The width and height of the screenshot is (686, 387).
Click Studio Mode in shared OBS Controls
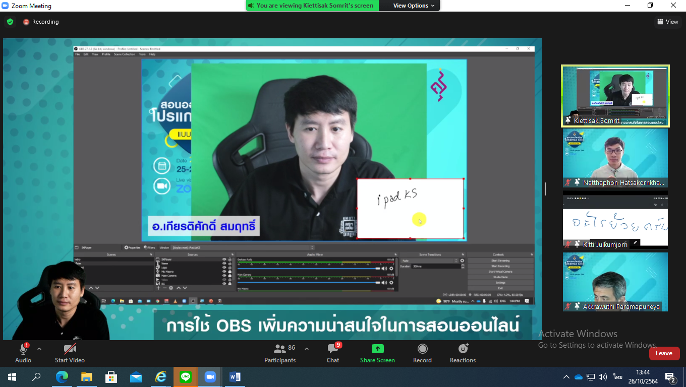pos(500,277)
